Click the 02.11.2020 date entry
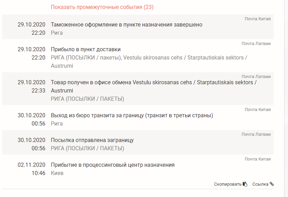 [x=31, y=165]
